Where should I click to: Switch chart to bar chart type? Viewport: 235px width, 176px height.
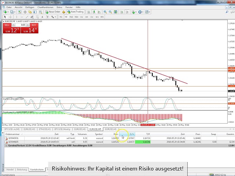(89, 12)
